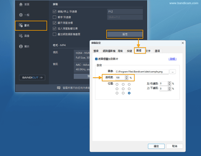The image size is (201, 156).
Task: Open the [說明] help link
Action: tap(172, 59)
